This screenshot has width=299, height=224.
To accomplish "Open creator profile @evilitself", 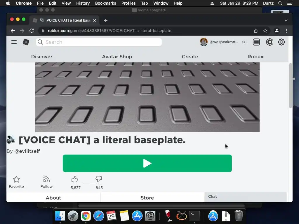I will 27,151.
